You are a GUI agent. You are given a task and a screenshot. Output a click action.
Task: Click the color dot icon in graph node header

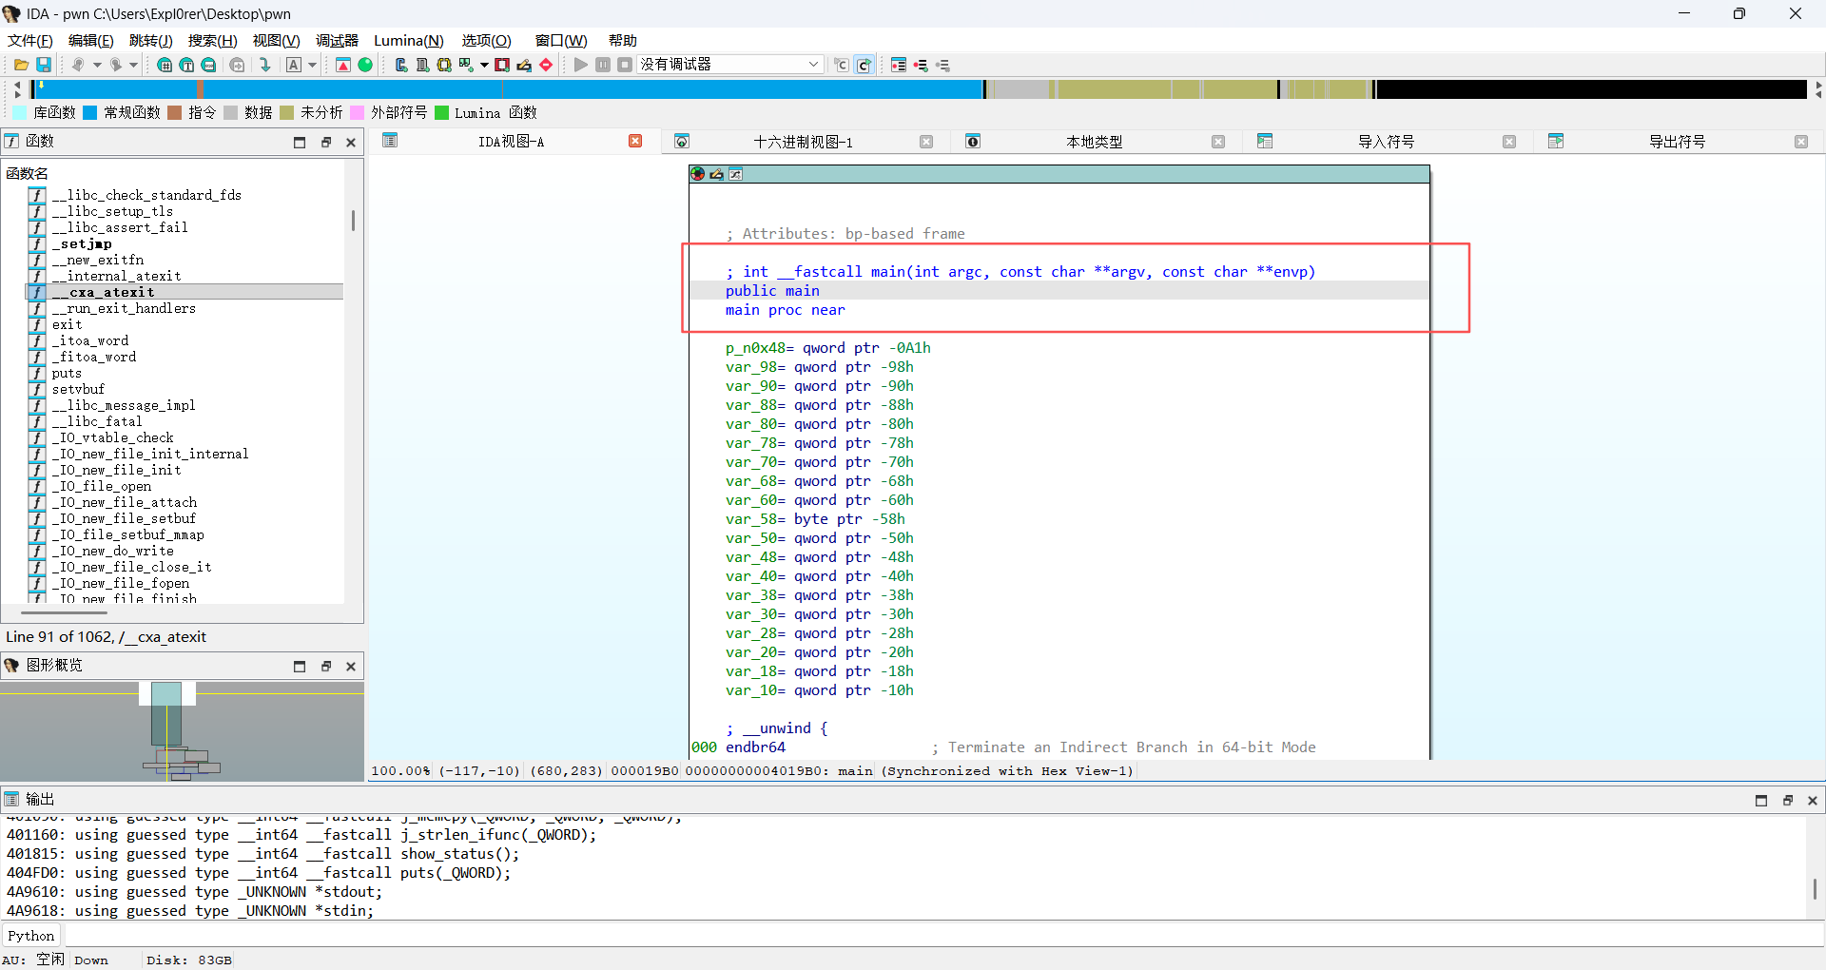(x=698, y=174)
